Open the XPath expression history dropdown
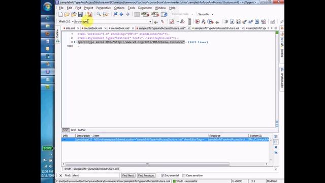The image size is (325, 183). coord(150,22)
